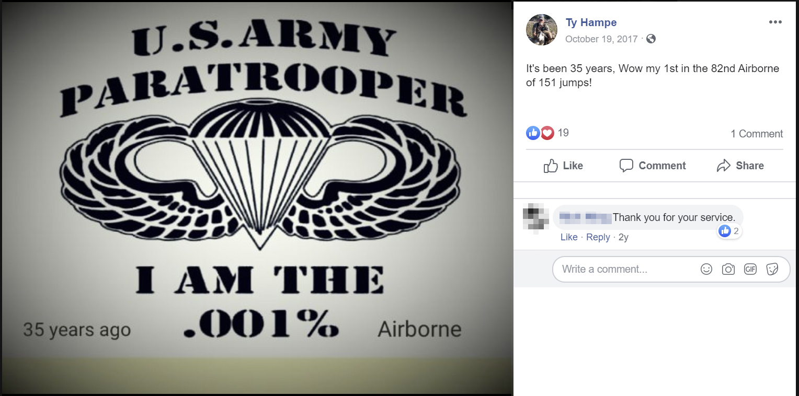Open the paratrooper photo

coord(256,198)
